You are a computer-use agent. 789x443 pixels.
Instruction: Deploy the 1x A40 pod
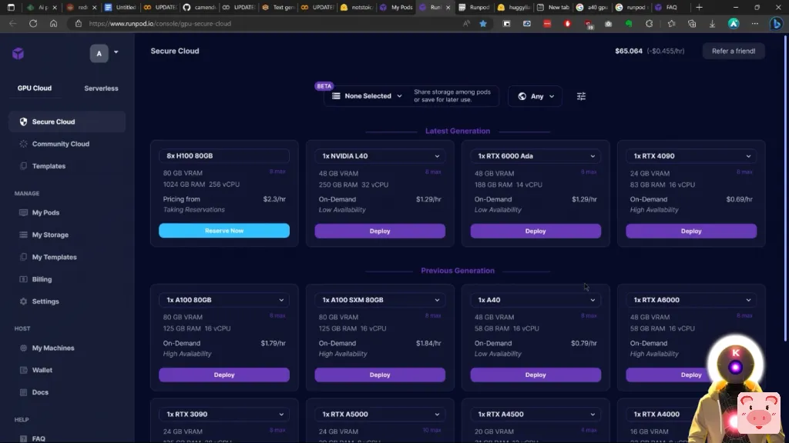[536, 375]
